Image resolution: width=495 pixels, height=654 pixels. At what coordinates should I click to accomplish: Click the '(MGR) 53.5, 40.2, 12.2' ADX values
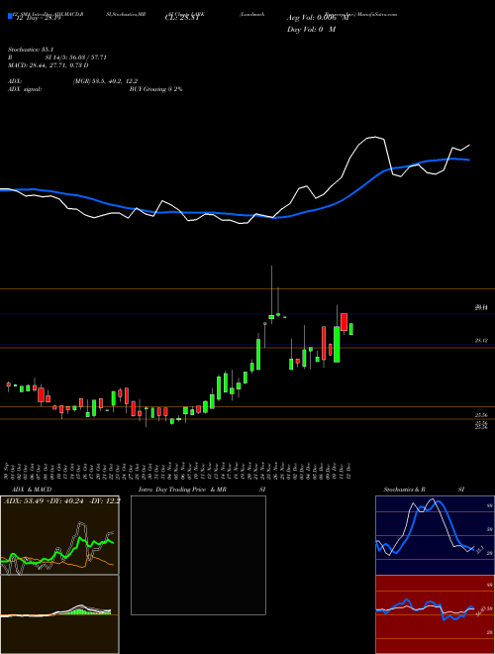(105, 81)
